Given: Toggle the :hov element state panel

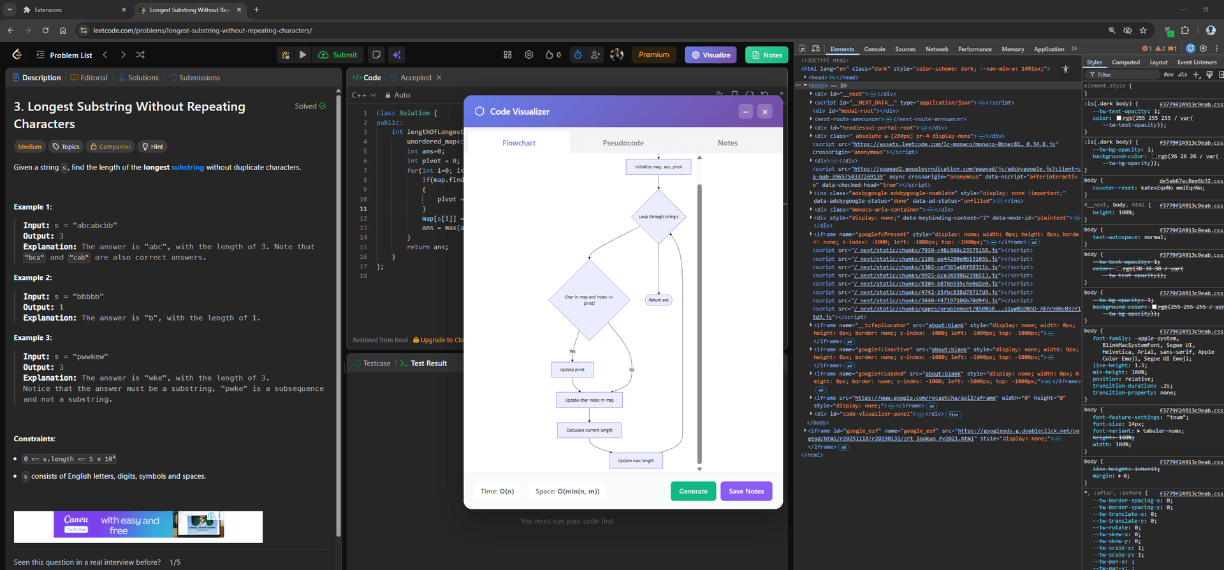Looking at the screenshot, I should pos(1168,75).
